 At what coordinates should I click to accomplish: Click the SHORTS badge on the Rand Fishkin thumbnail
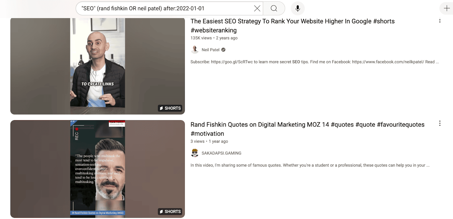tap(170, 212)
